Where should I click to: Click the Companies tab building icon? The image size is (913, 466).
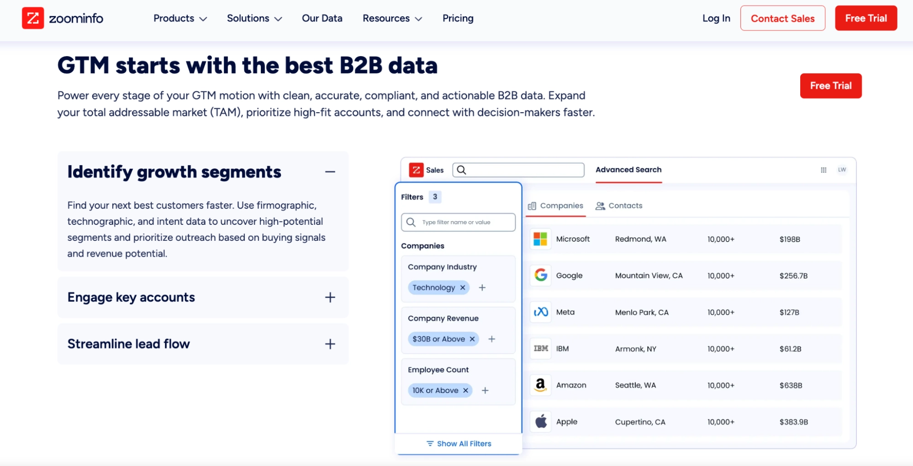[532, 206]
